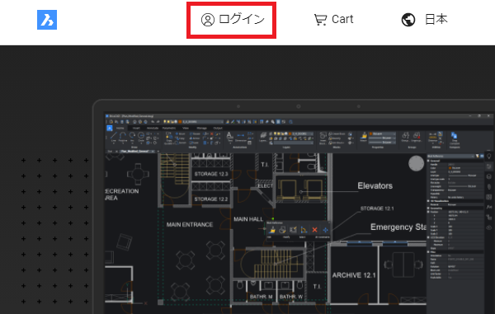Click the gray compass circle in drawing
The image size is (495, 314).
[416, 163]
